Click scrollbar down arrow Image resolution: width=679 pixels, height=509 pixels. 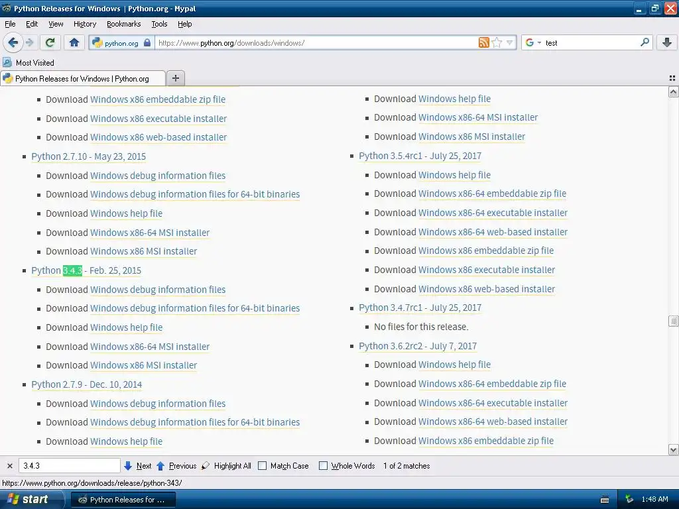(673, 450)
